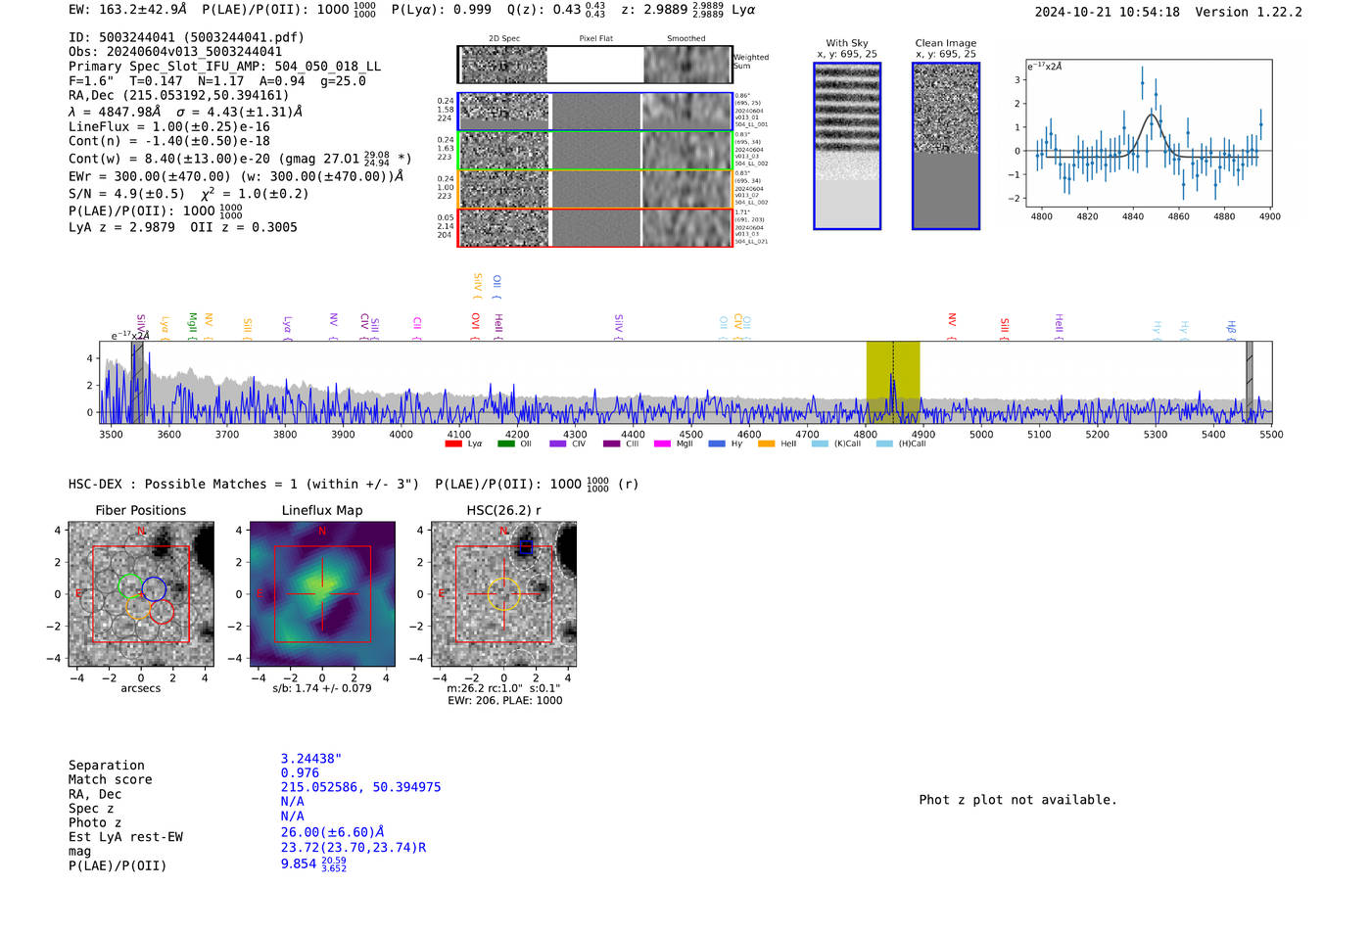Click the yellow aperture circle in HSC image
Viewport: 1371px width, 933px height.
click(503, 594)
